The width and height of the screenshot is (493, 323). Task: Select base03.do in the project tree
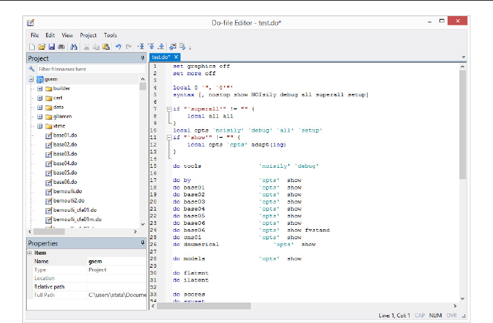(x=65, y=153)
